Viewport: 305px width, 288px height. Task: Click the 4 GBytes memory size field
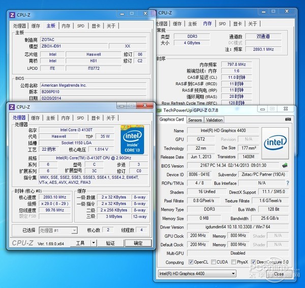click(192, 43)
